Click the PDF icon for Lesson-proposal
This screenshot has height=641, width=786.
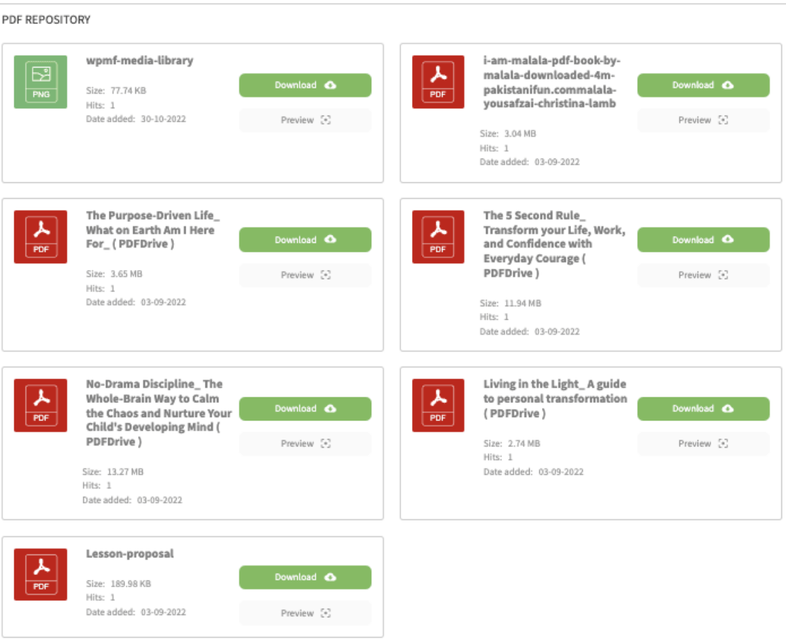click(x=41, y=574)
